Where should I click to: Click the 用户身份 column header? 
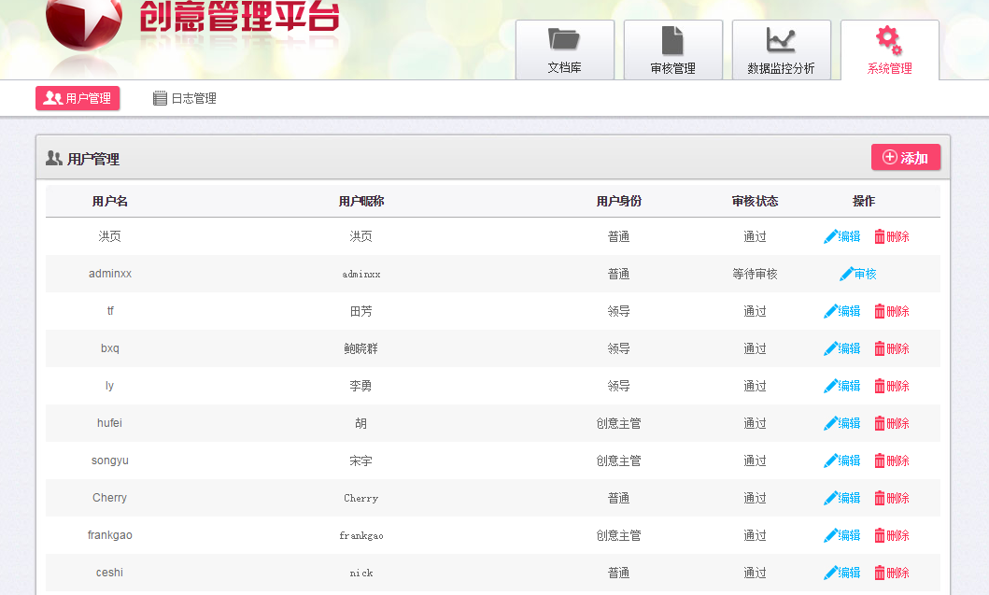pos(619,201)
